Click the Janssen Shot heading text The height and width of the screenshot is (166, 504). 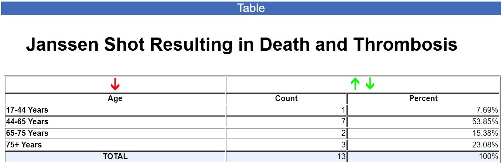[x=242, y=45]
